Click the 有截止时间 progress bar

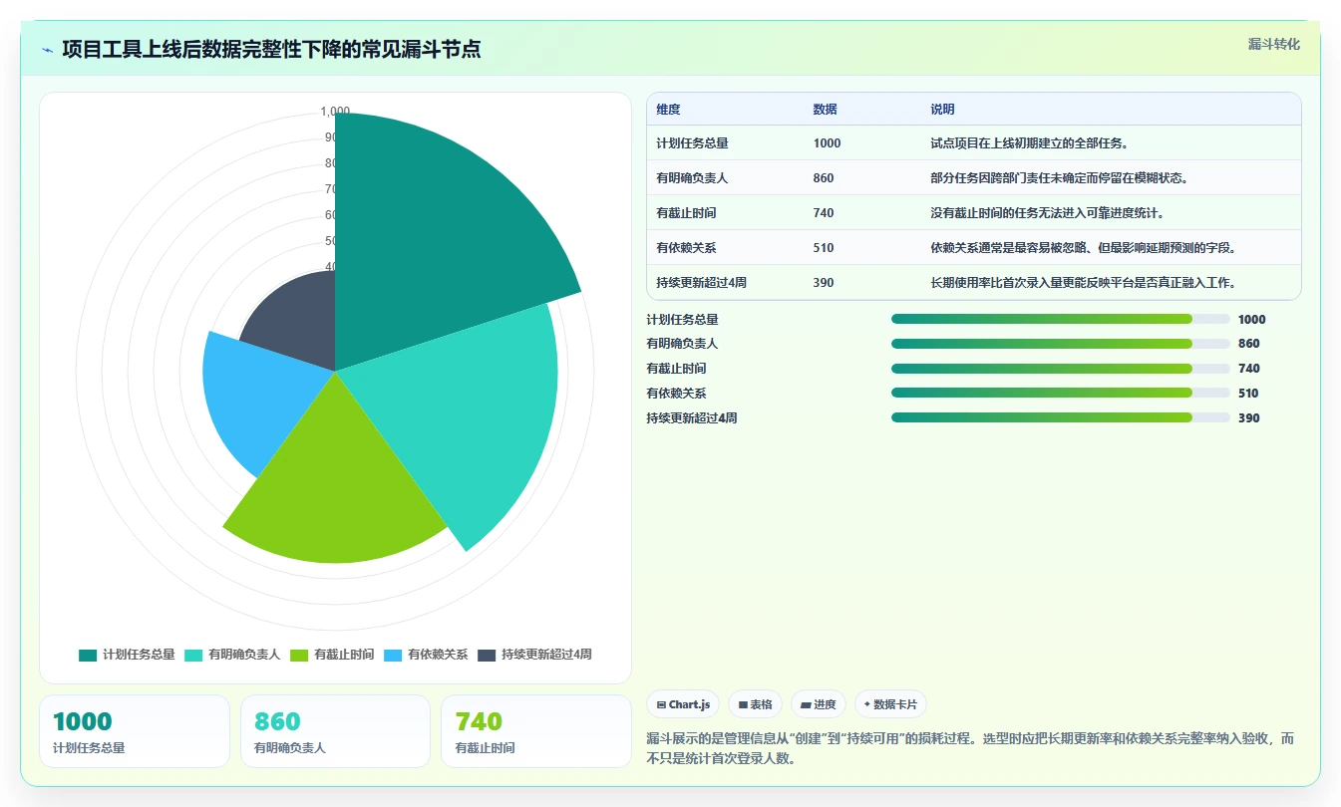pyautogui.click(x=1060, y=369)
